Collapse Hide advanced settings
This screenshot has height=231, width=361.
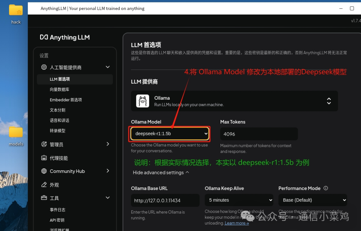tap(161, 172)
